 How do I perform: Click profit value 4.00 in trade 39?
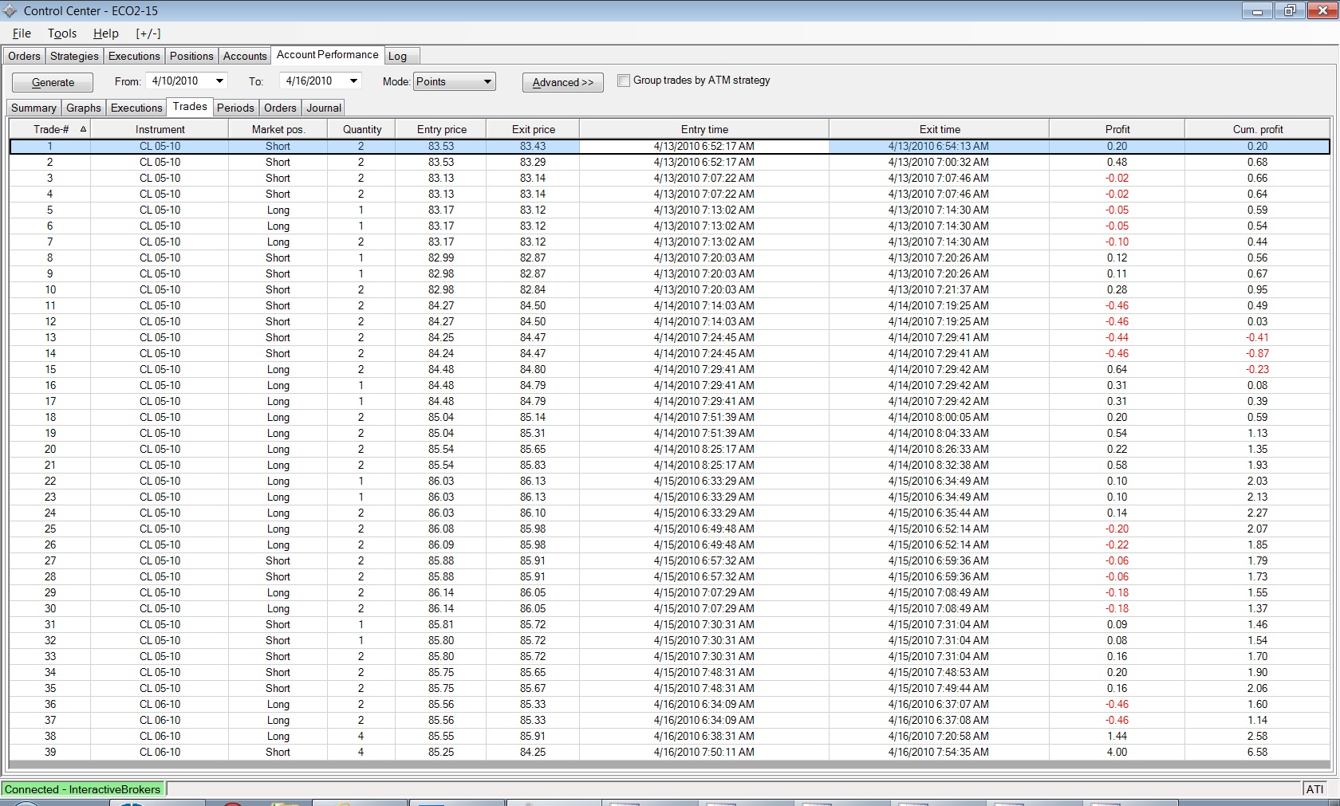(1117, 752)
